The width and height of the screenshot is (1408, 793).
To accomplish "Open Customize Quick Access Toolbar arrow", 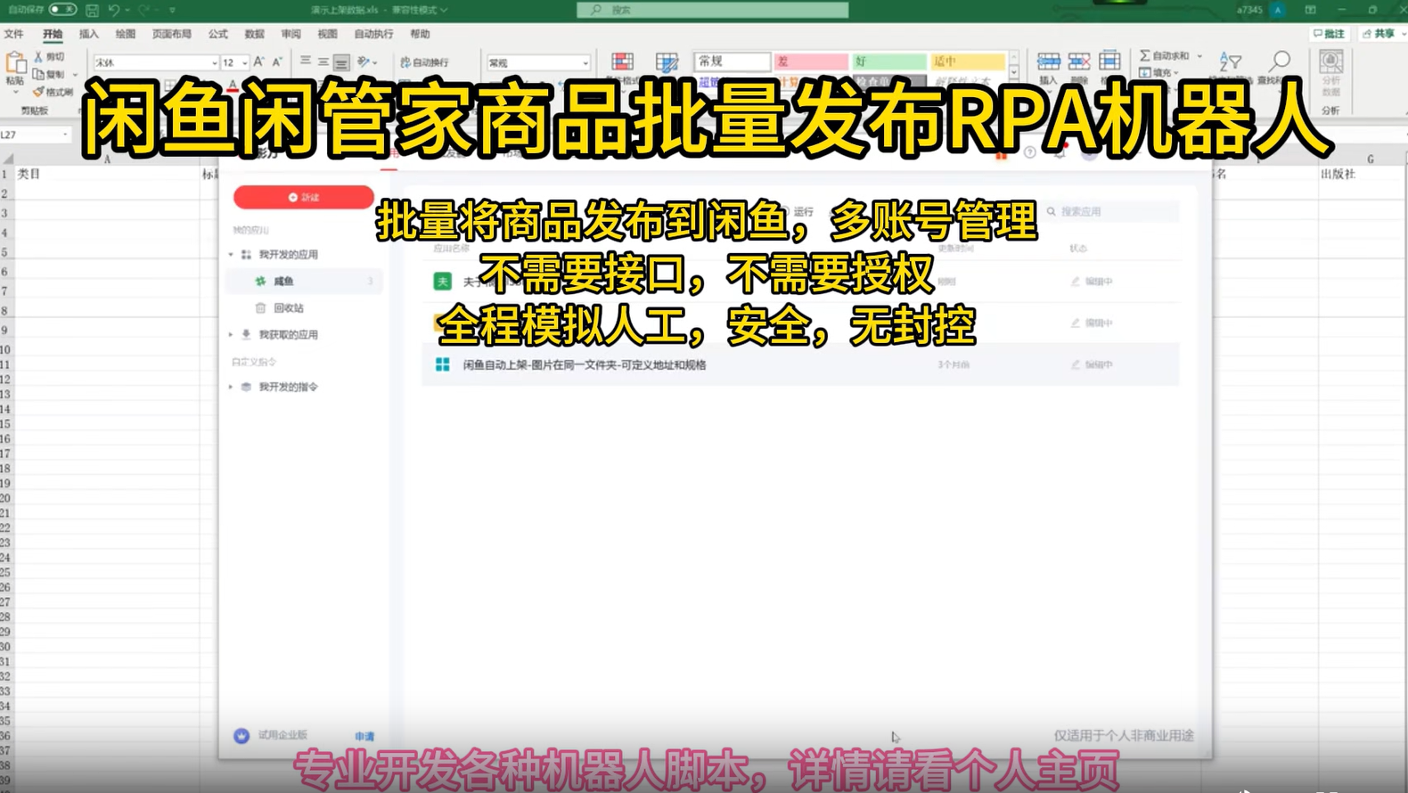I will (x=172, y=10).
